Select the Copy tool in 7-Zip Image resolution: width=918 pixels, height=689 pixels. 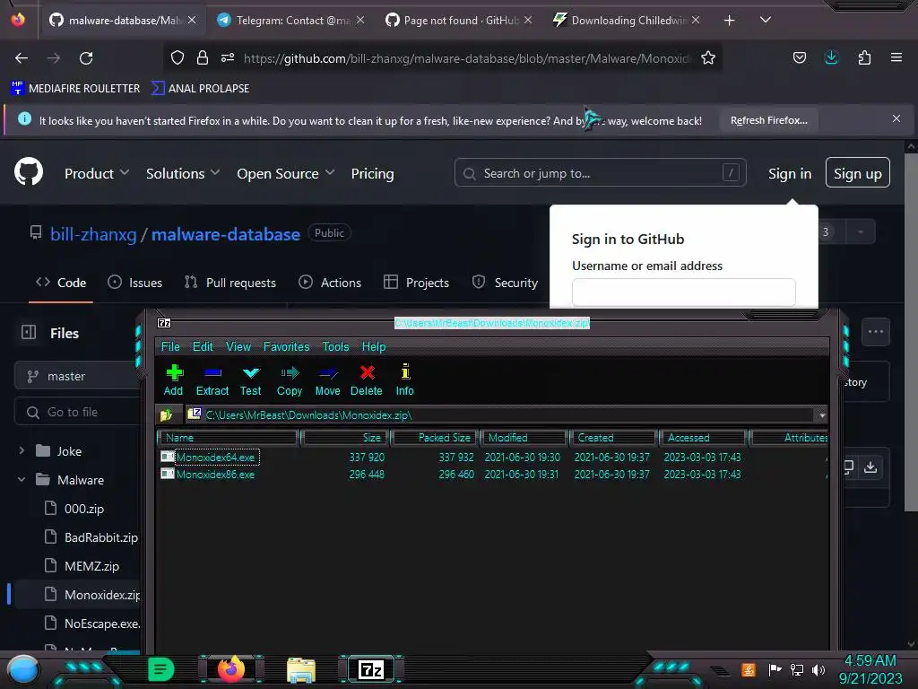[x=290, y=379]
